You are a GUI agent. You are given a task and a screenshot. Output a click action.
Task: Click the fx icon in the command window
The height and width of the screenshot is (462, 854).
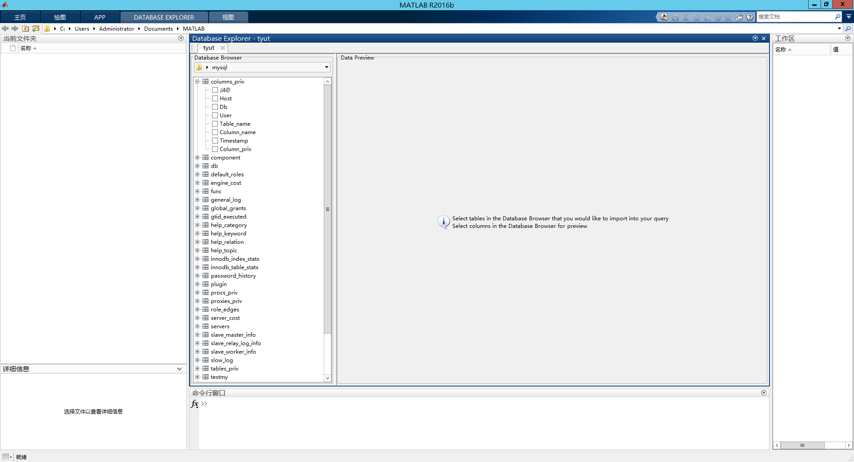195,404
